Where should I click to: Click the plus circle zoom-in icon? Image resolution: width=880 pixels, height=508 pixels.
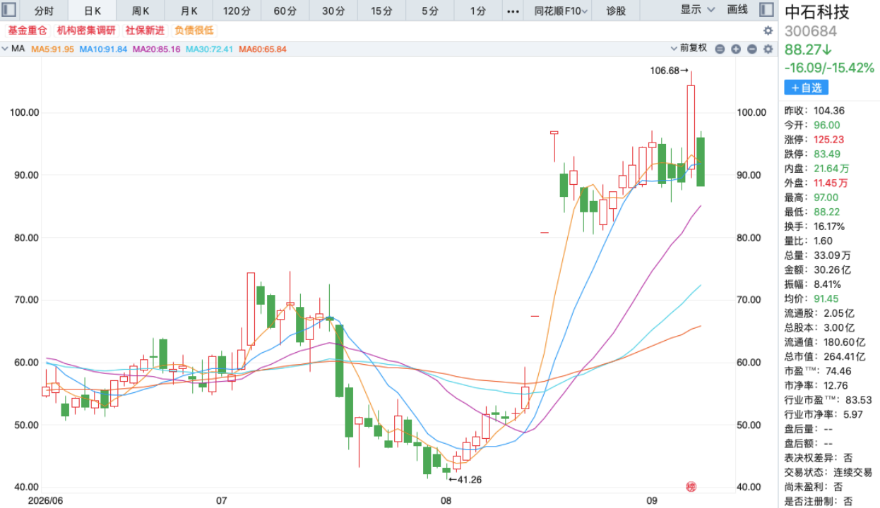coord(736,49)
